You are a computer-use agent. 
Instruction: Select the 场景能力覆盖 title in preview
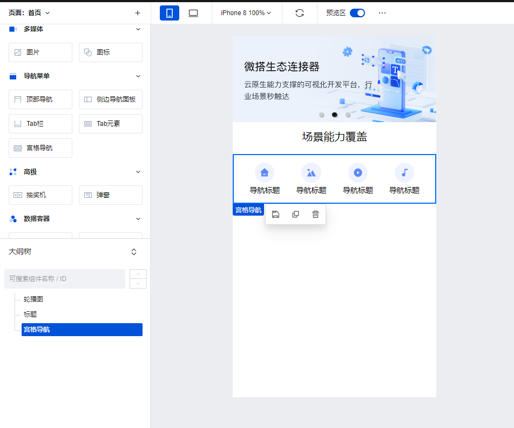334,137
